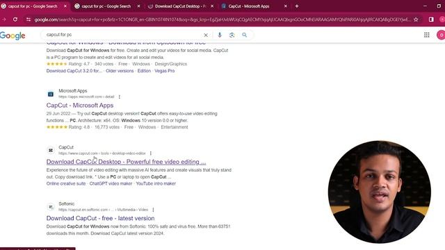Open the Google apps grid
This screenshot has height=250, width=445.
click(x=426, y=35)
